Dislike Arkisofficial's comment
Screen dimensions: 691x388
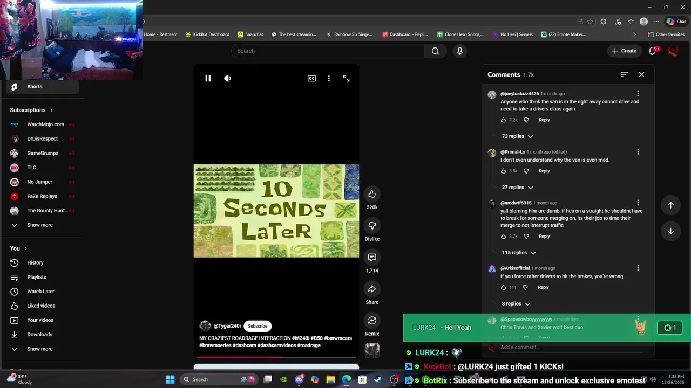click(x=525, y=287)
